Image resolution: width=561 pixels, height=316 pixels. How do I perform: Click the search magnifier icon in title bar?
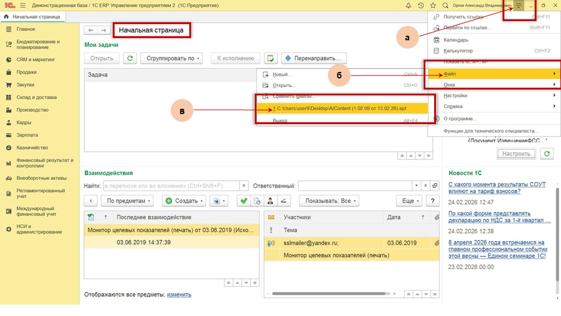pyautogui.click(x=445, y=5)
